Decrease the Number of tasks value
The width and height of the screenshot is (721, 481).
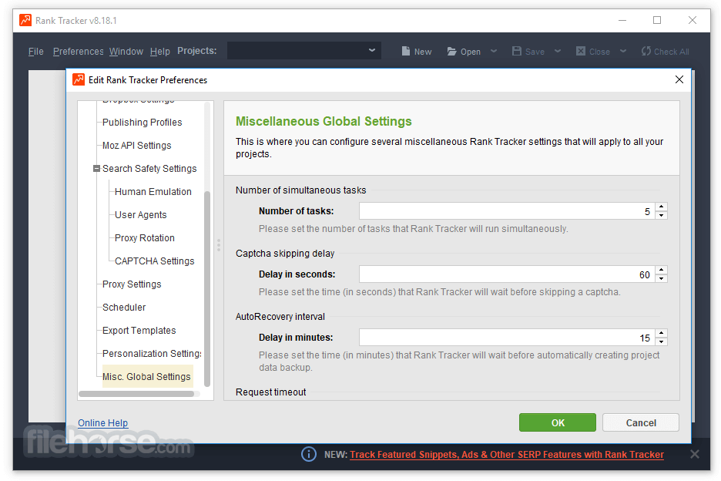click(x=661, y=215)
